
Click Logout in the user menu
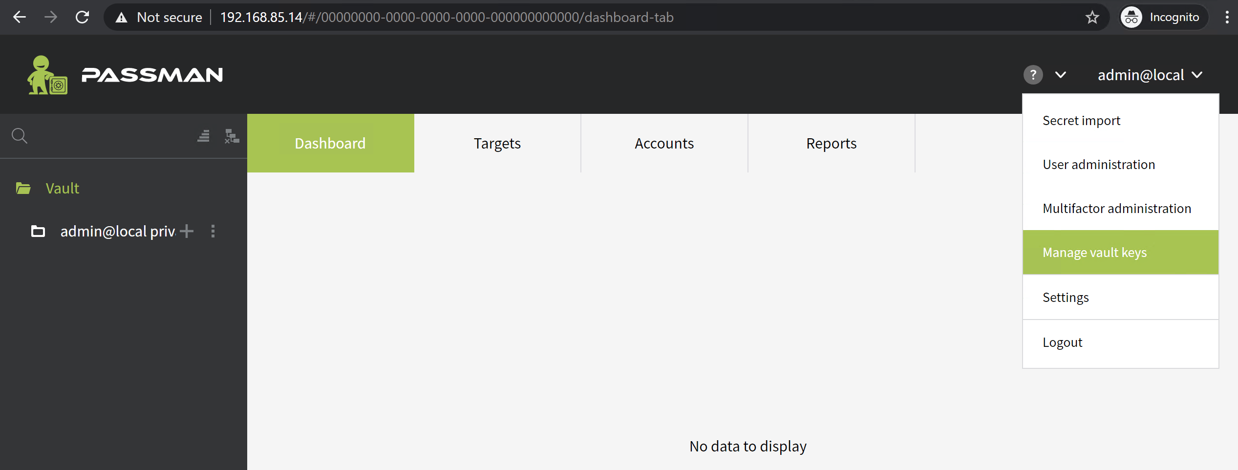click(x=1063, y=342)
